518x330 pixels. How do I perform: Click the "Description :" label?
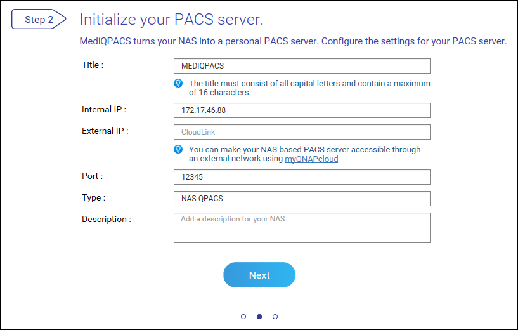coord(107,219)
